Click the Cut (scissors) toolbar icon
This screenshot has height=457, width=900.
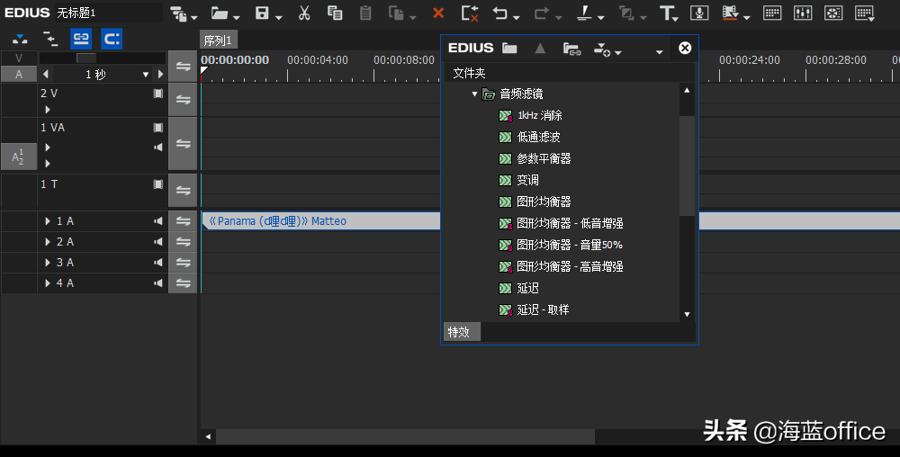pos(304,13)
